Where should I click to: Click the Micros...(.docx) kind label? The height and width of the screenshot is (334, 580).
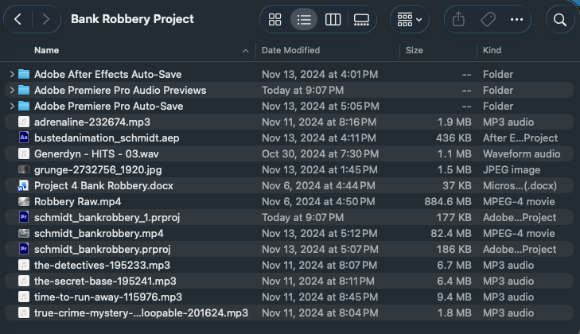(x=520, y=185)
